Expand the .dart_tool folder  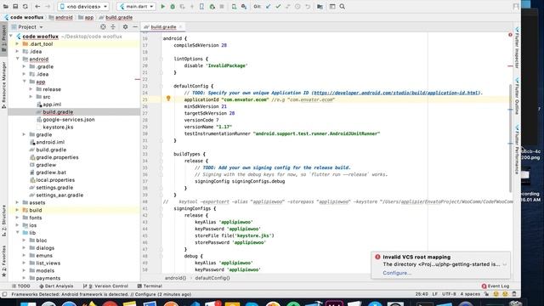point(17,44)
